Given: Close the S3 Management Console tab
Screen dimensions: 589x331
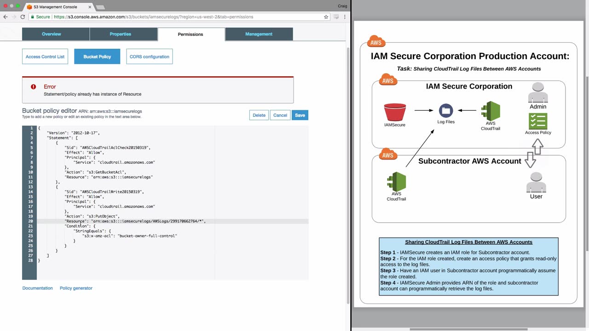Looking at the screenshot, I should pos(90,7).
